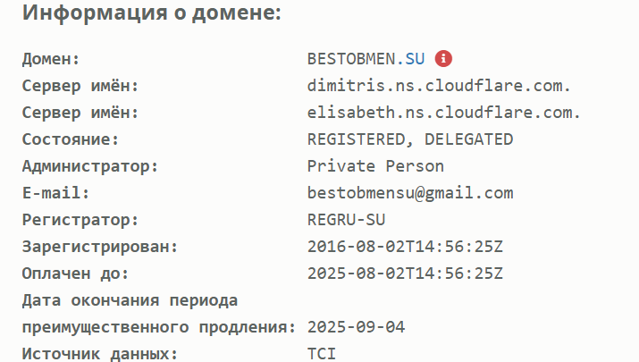Click the 'Администратор:' field label
The height and width of the screenshot is (362, 639).
(x=90, y=167)
